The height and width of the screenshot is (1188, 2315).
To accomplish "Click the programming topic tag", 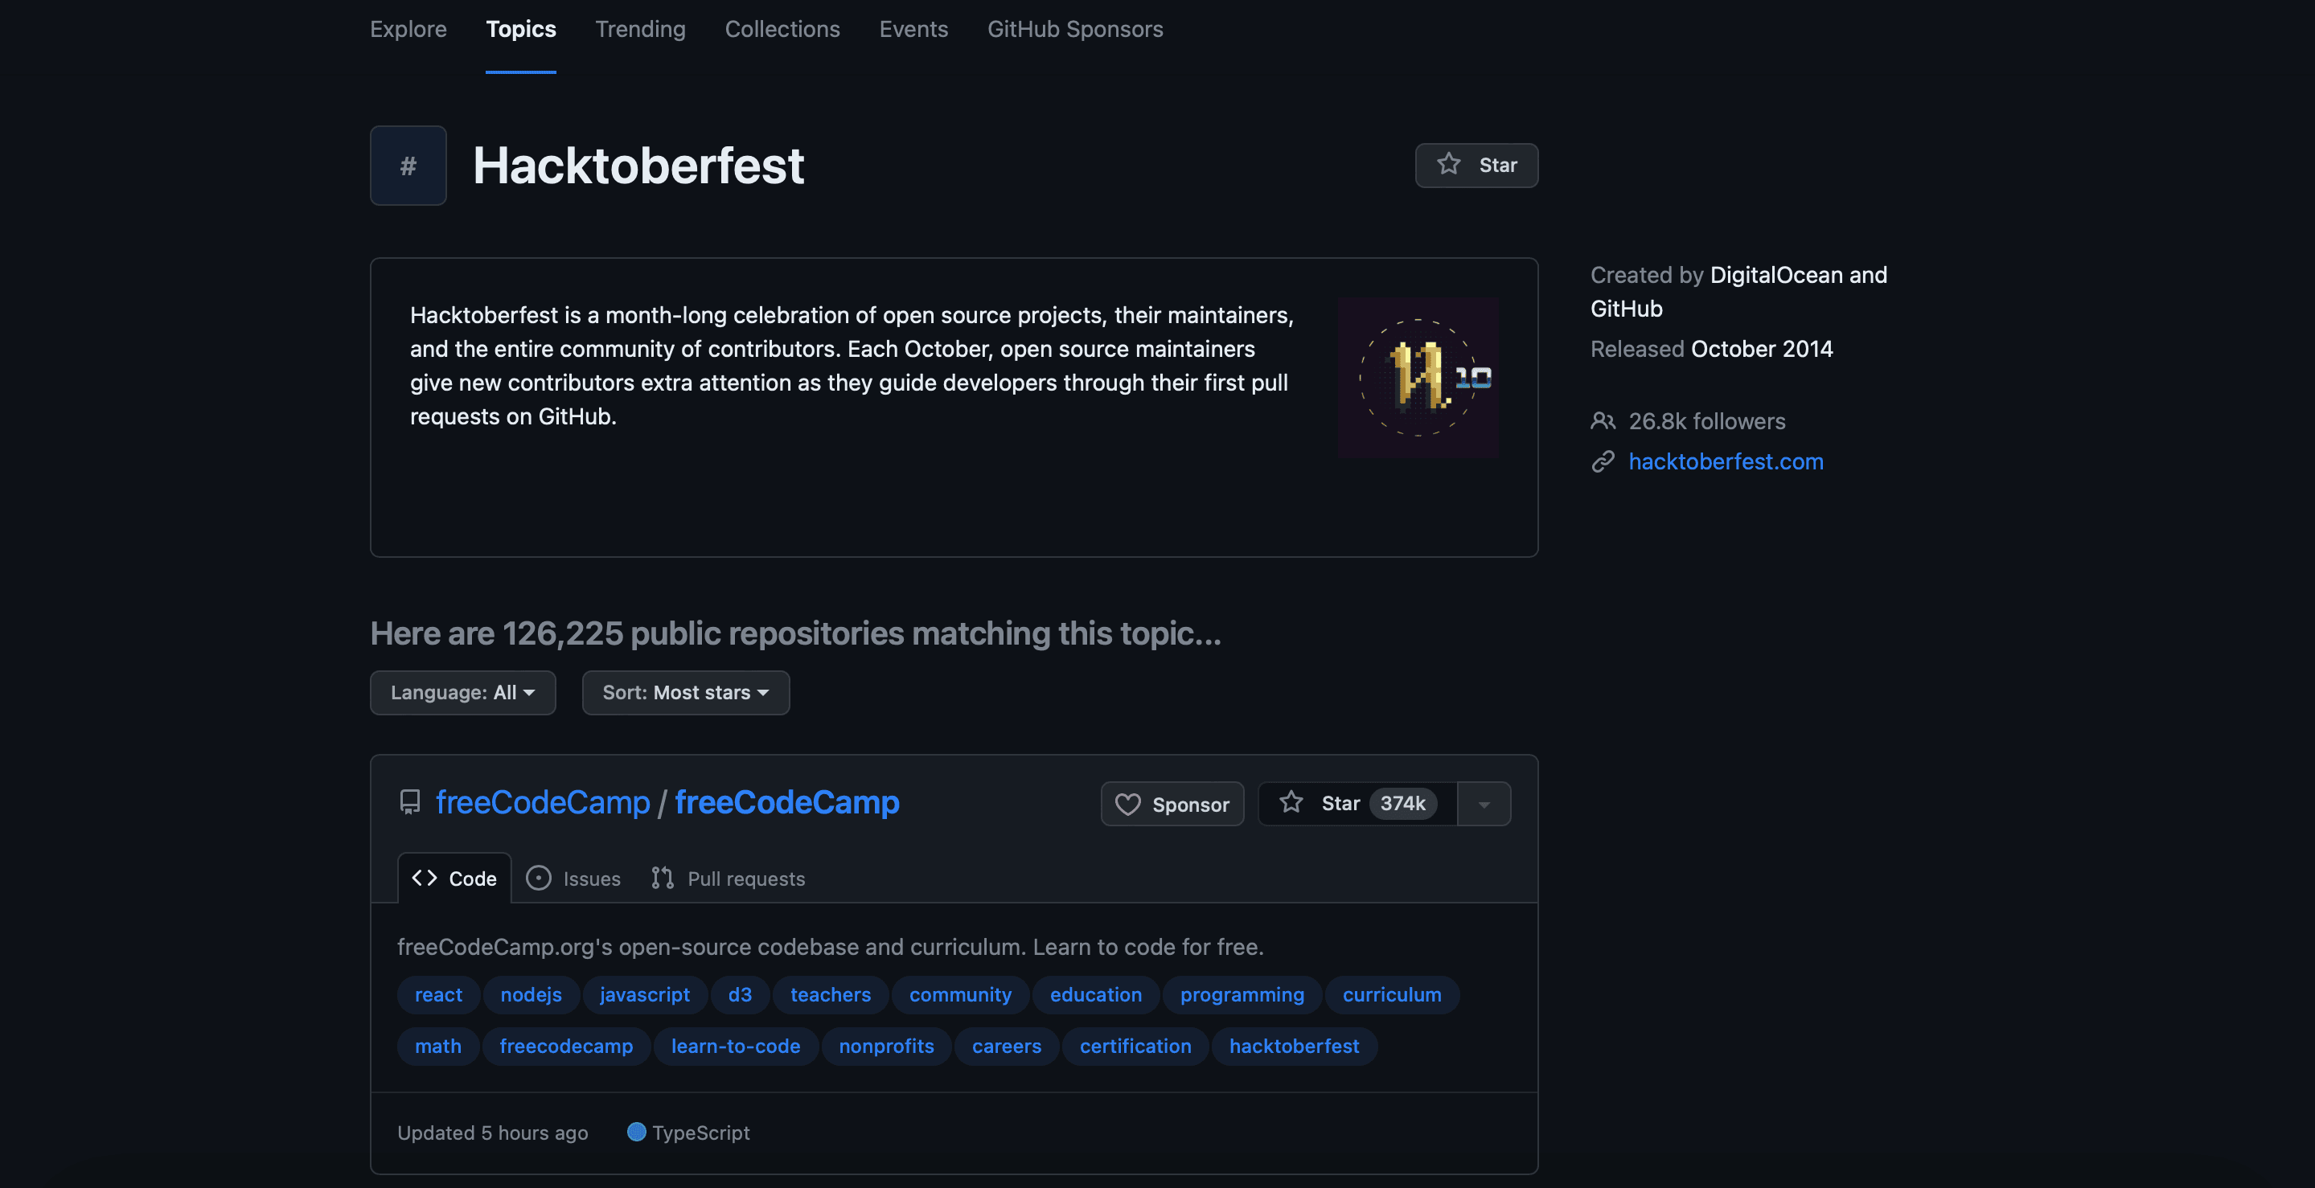I will [x=1242, y=995].
